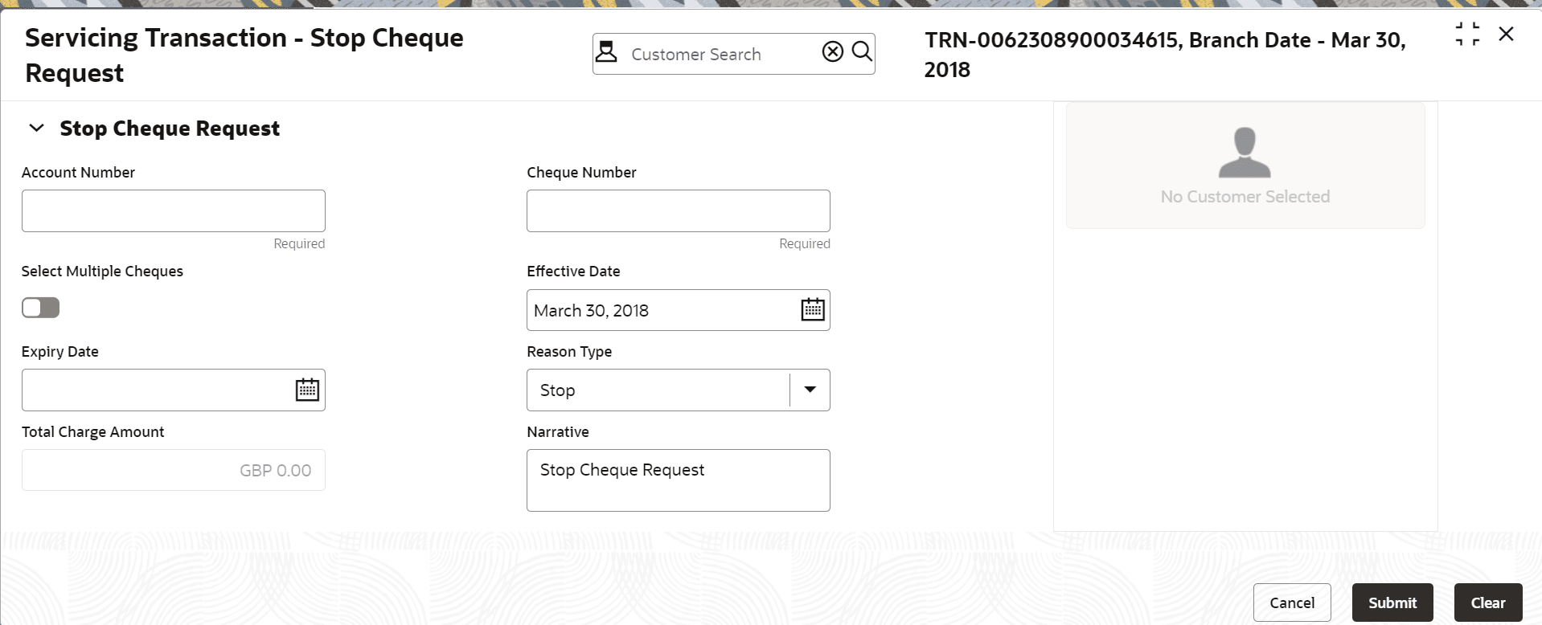Click the Narrative text area
This screenshot has height=625, width=1542.
point(679,480)
